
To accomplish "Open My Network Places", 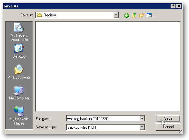I will pos(19,116).
